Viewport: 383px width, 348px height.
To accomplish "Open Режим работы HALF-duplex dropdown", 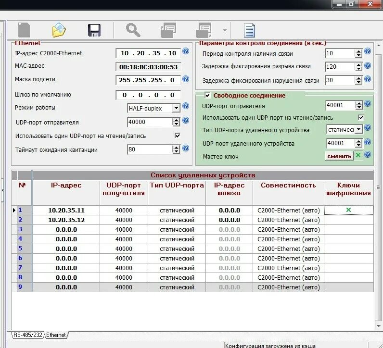I will (x=176, y=108).
